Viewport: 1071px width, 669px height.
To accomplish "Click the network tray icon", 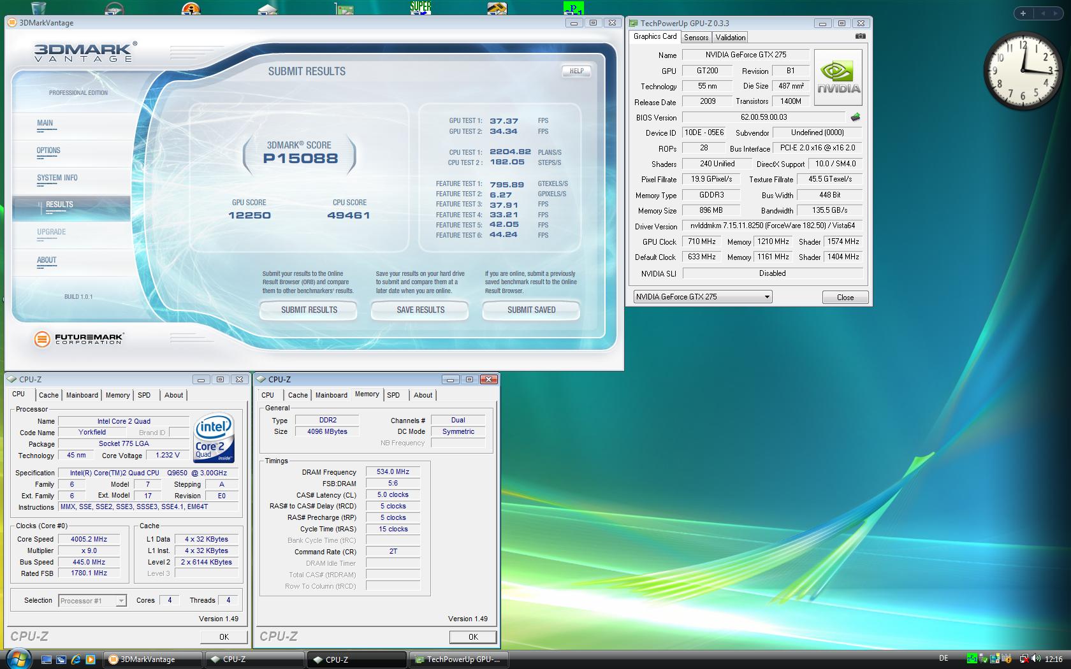I will click(1024, 659).
